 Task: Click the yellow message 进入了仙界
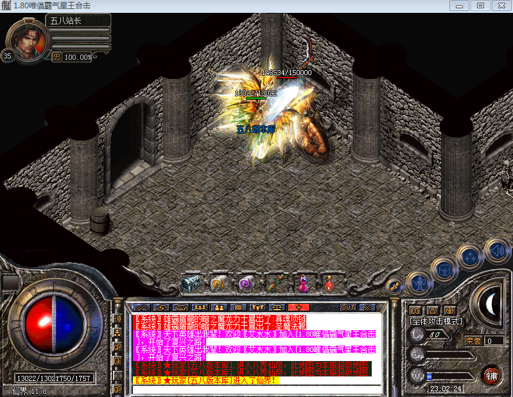pyautogui.click(x=206, y=380)
